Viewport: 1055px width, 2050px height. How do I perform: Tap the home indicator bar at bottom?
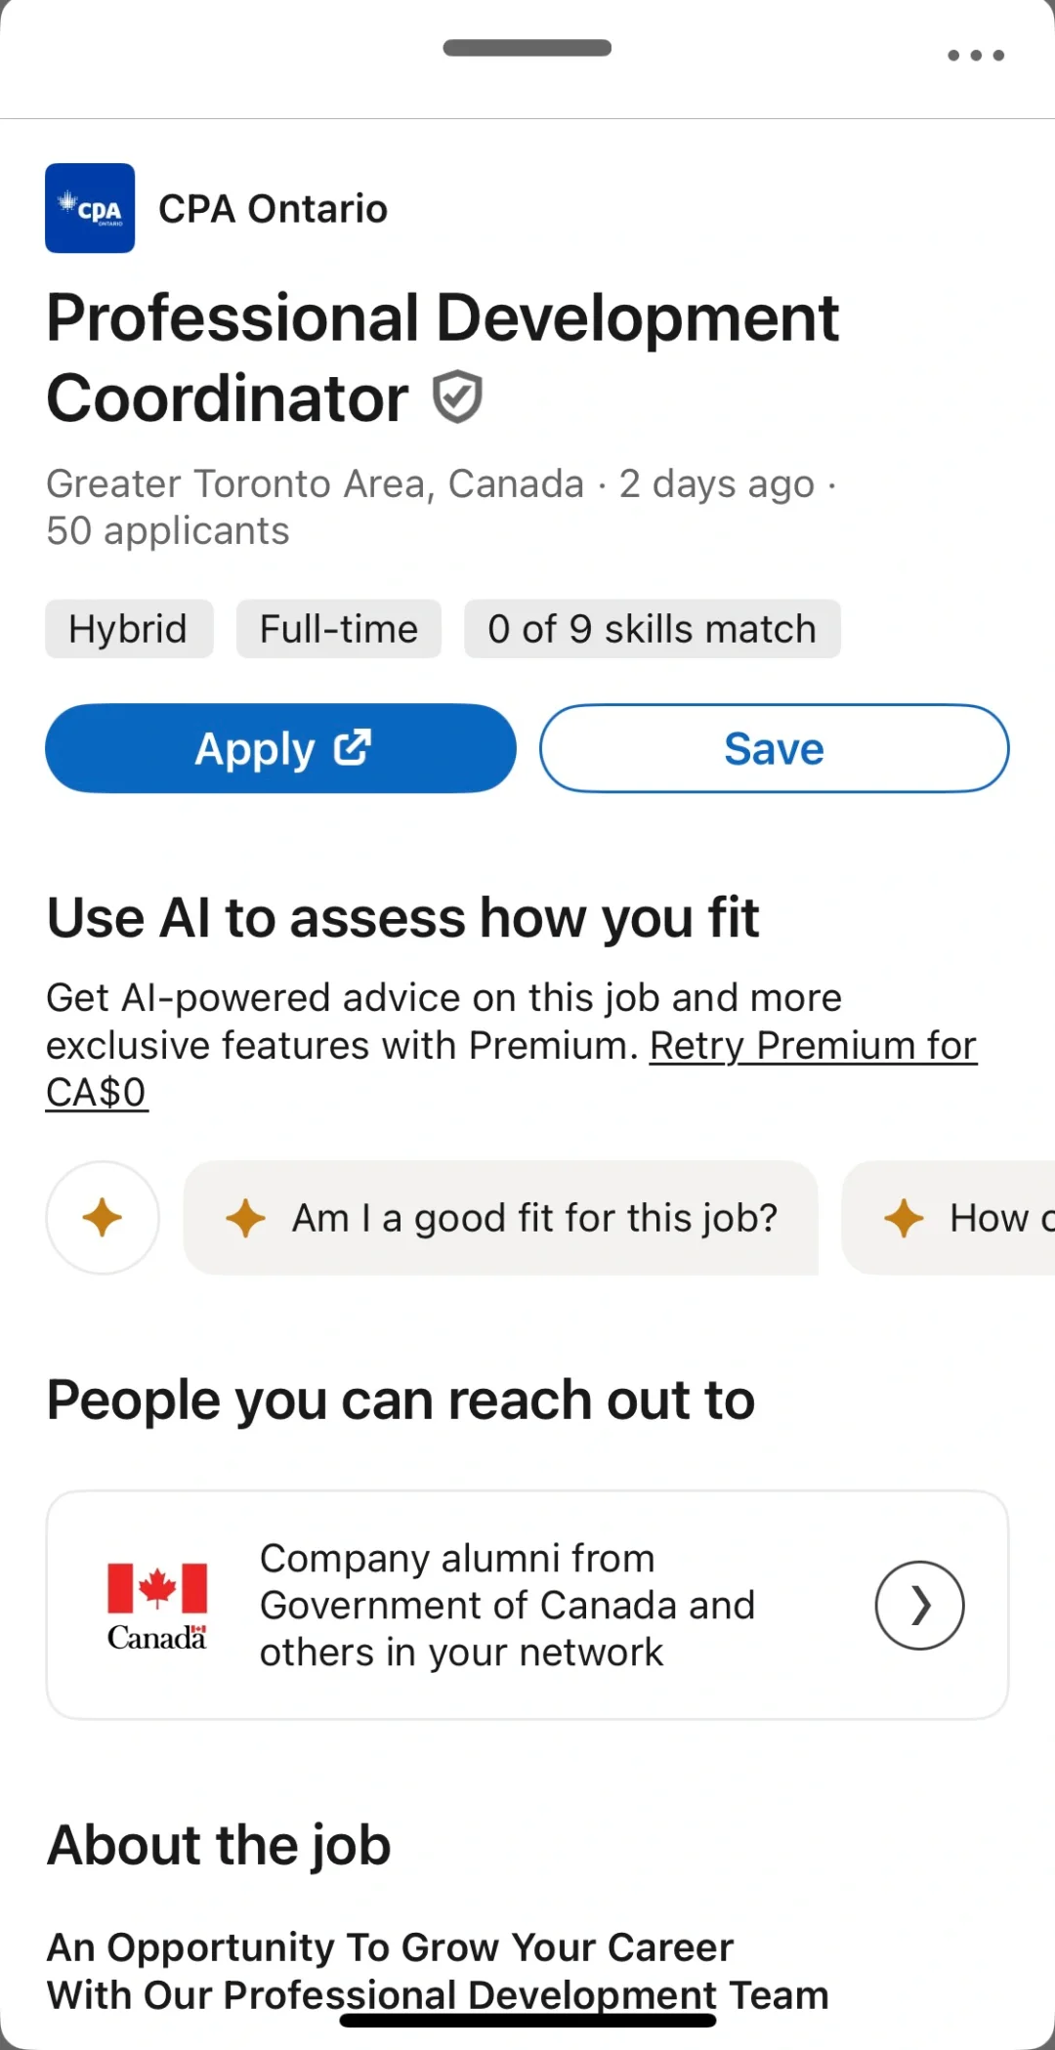[x=527, y=2020]
